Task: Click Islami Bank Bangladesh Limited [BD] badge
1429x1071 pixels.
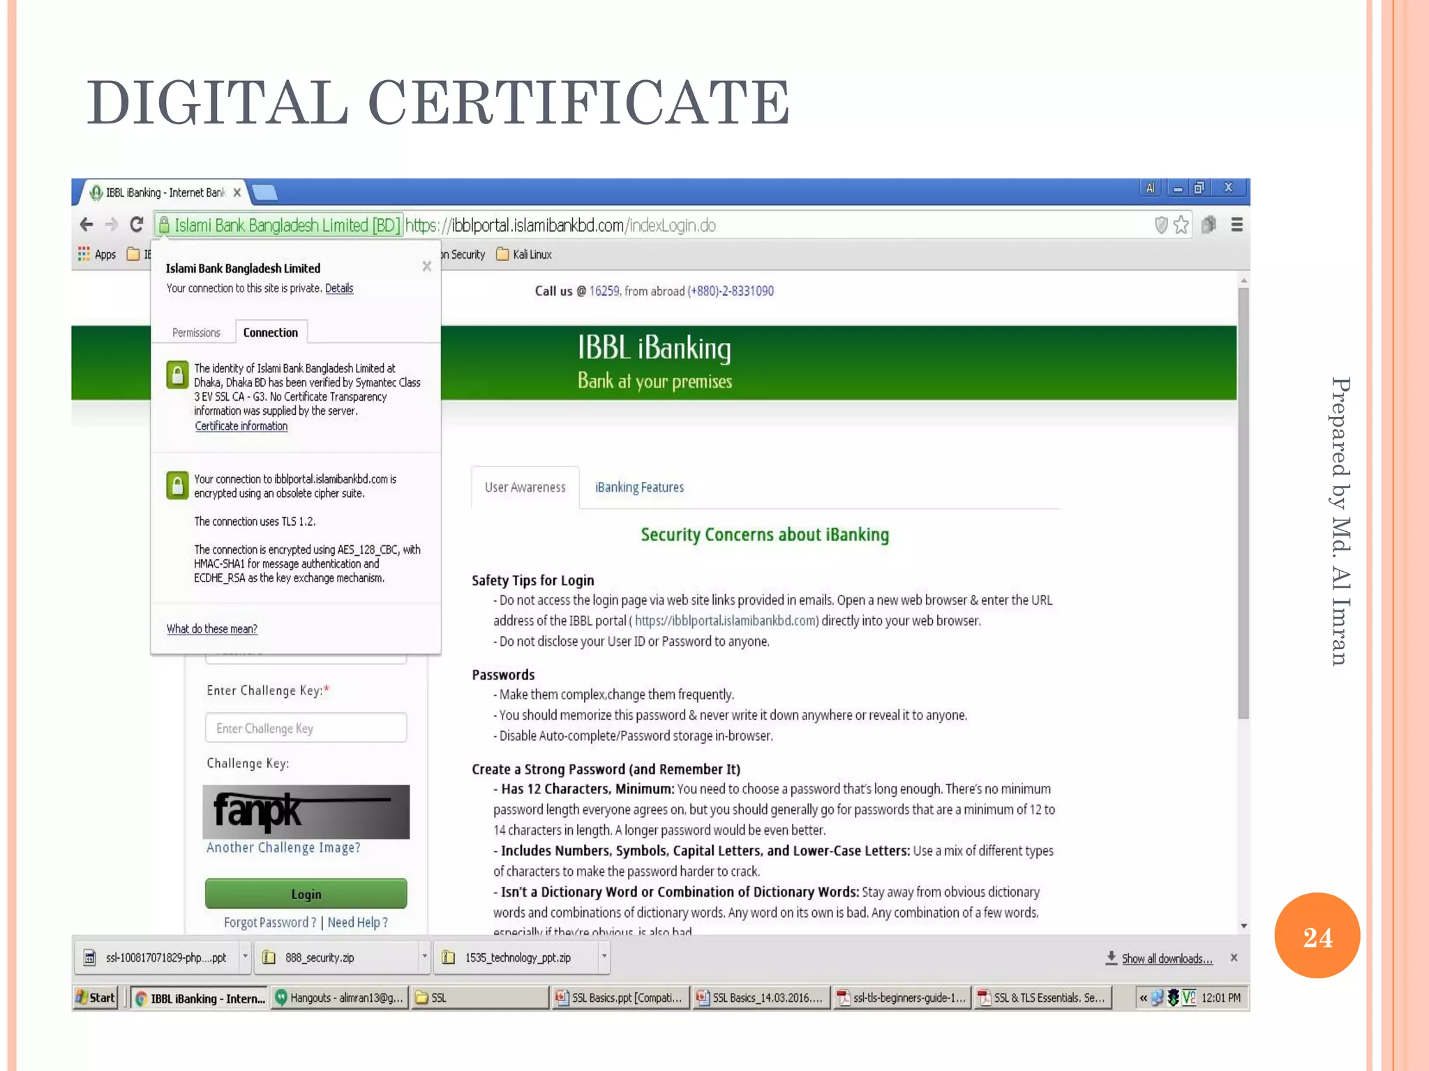Action: pyautogui.click(x=279, y=225)
